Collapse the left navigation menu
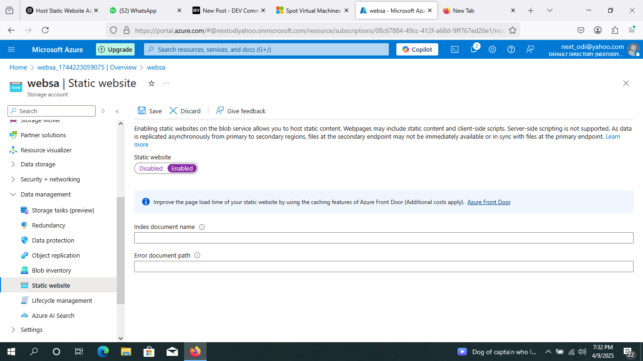The image size is (643, 361). point(117,111)
